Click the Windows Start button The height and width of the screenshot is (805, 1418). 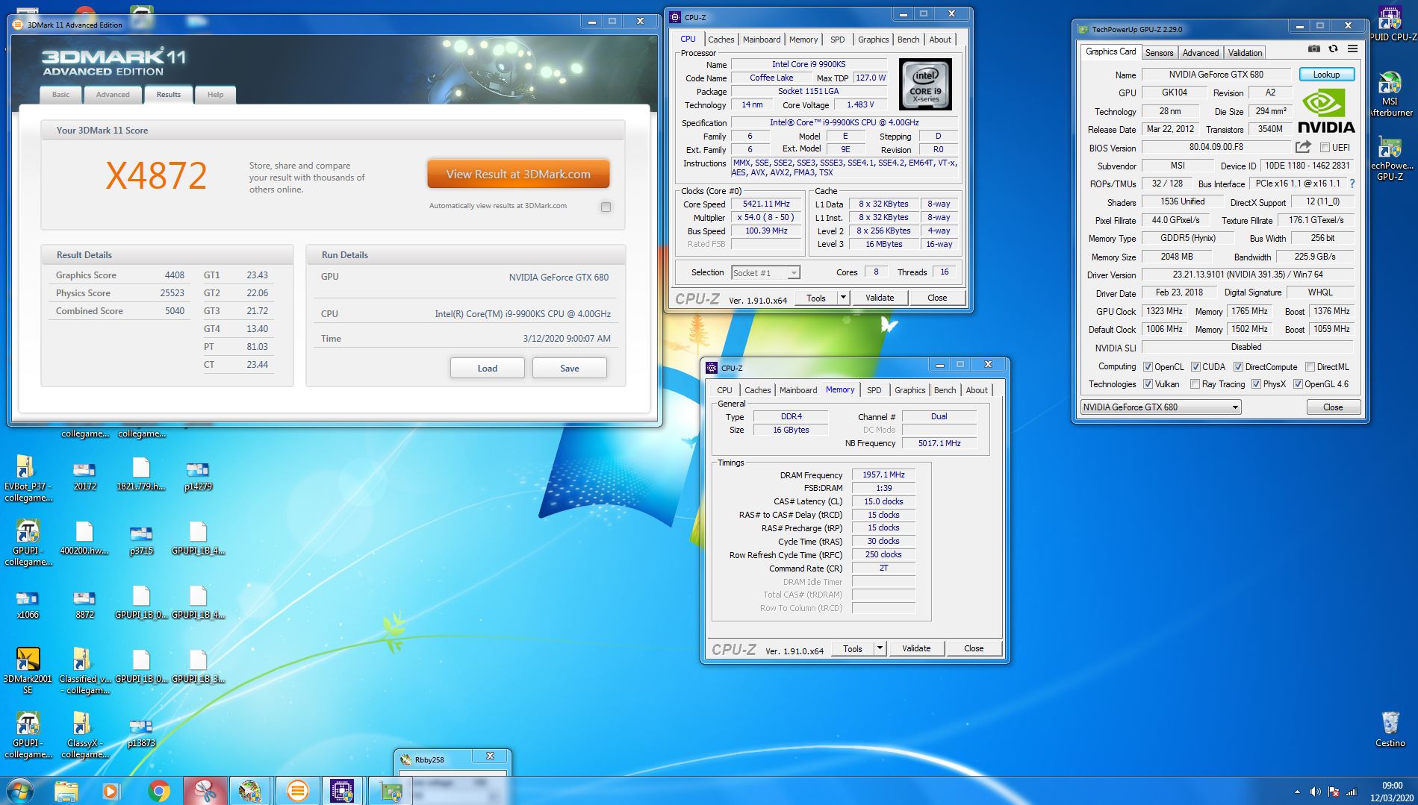click(19, 790)
